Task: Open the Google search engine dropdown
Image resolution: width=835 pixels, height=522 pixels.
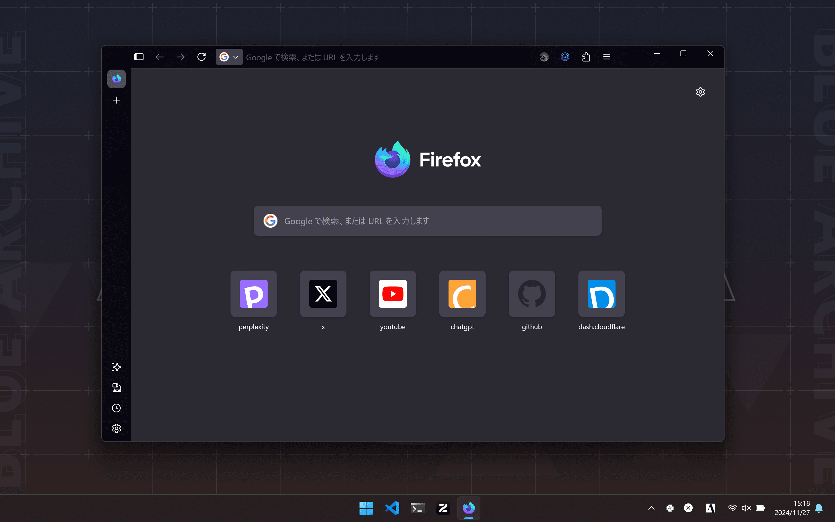Action: click(229, 57)
